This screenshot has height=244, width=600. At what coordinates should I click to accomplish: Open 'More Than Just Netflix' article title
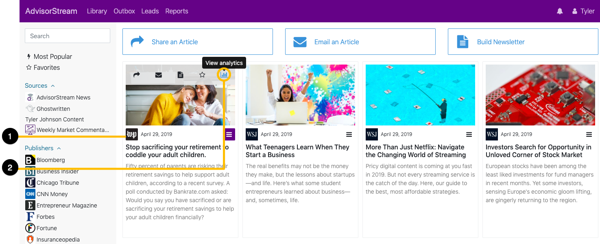click(x=416, y=151)
